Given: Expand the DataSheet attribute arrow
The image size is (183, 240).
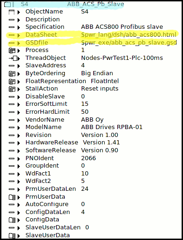Looking at the screenshot, I should pos(19,35).
